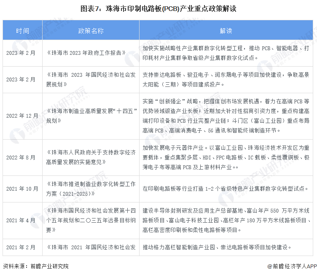Select the 政策名称 column header

tap(91, 31)
